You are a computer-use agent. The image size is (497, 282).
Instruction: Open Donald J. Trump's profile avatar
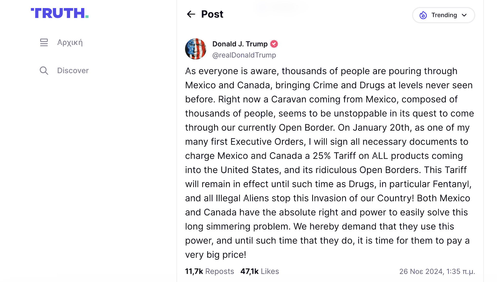[196, 49]
